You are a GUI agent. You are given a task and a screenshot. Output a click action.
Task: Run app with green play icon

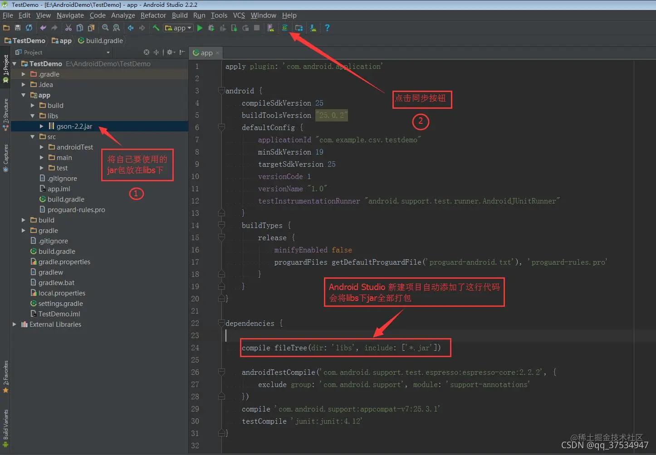tap(200, 28)
